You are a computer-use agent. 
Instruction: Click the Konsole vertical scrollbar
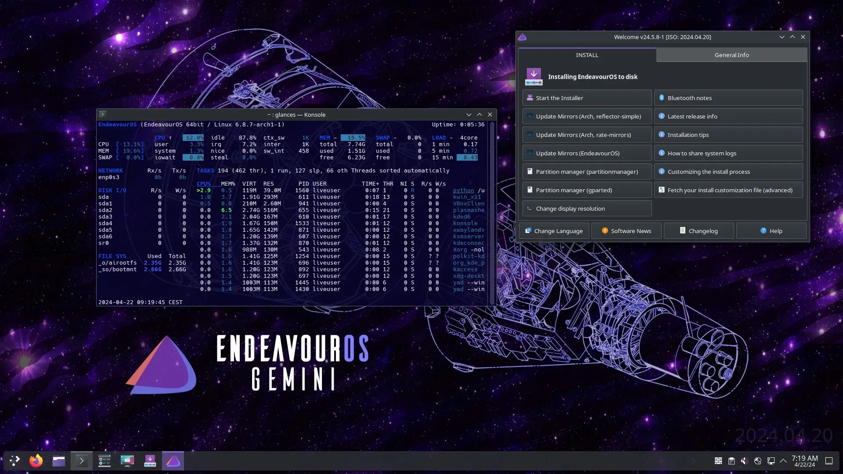click(x=492, y=213)
